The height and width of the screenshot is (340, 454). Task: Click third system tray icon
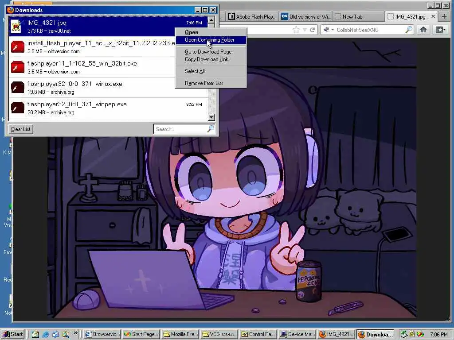click(420, 335)
